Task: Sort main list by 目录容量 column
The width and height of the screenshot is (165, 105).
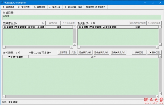Action: [x=9, y=27]
